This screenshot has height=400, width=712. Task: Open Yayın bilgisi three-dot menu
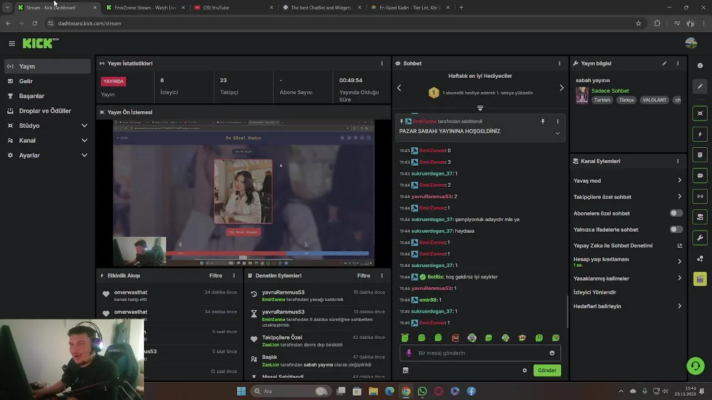pos(678,63)
